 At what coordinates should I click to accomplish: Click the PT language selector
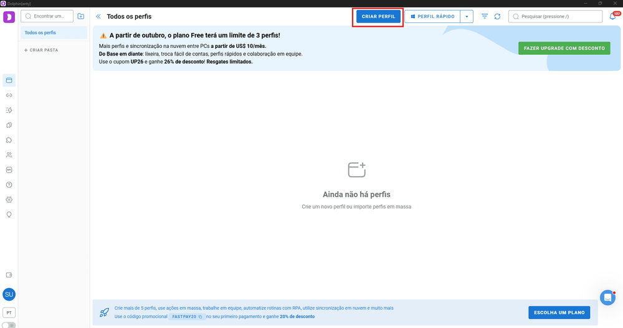[9, 312]
